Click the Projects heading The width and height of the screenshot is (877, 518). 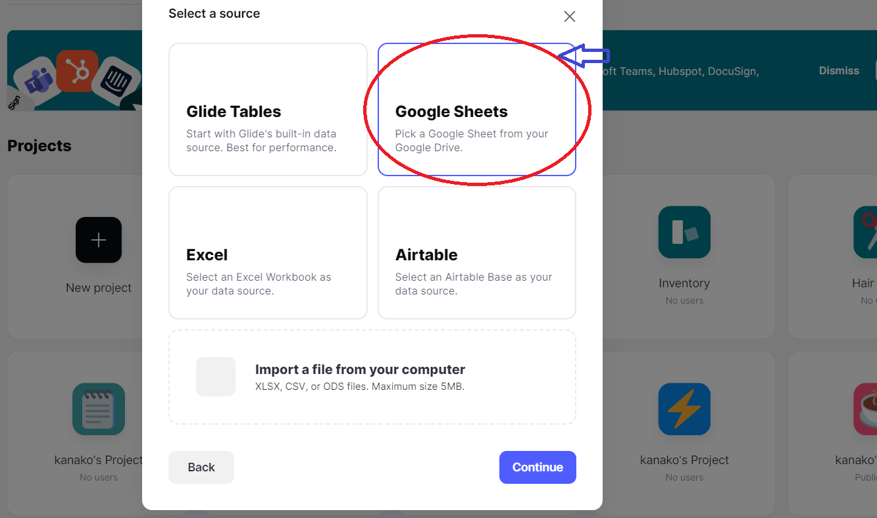coord(39,146)
